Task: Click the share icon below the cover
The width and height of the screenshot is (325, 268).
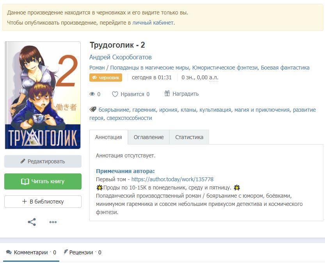Action: pos(32,222)
